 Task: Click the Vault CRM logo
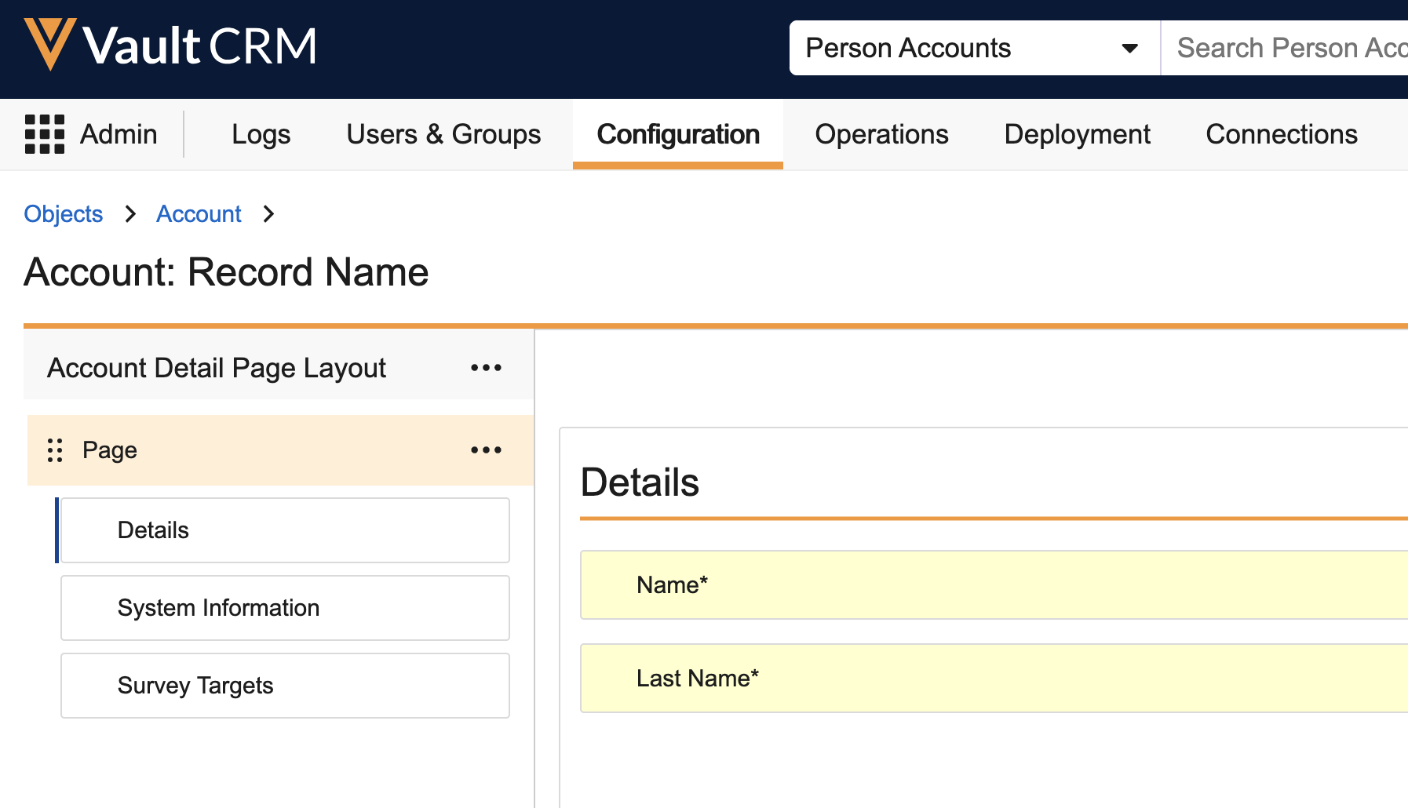coord(170,45)
